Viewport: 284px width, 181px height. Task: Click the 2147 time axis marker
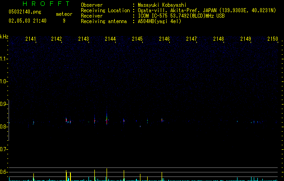(x=191, y=38)
